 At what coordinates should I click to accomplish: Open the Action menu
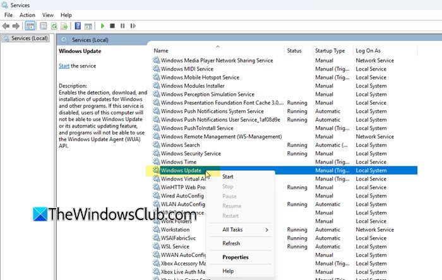click(27, 15)
